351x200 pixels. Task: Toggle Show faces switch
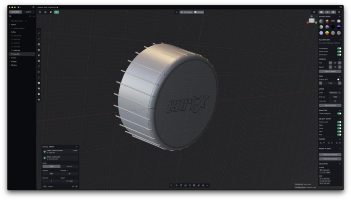click(x=339, y=55)
